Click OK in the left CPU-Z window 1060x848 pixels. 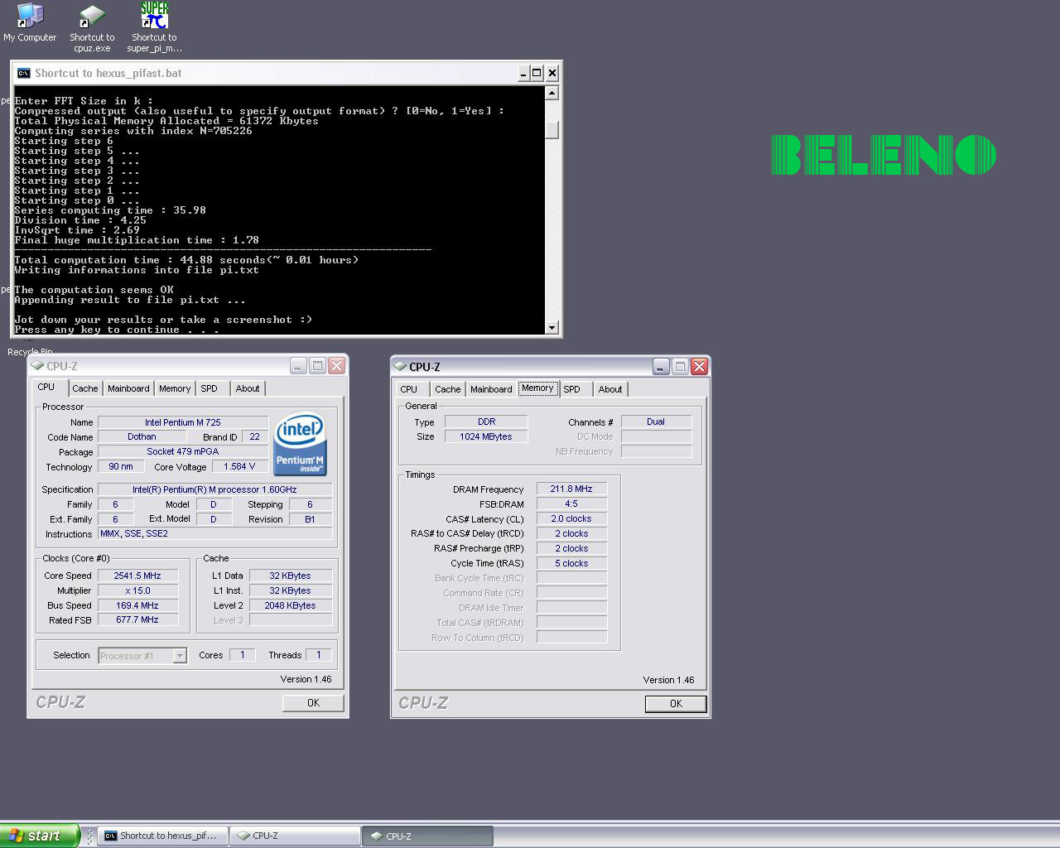click(313, 702)
